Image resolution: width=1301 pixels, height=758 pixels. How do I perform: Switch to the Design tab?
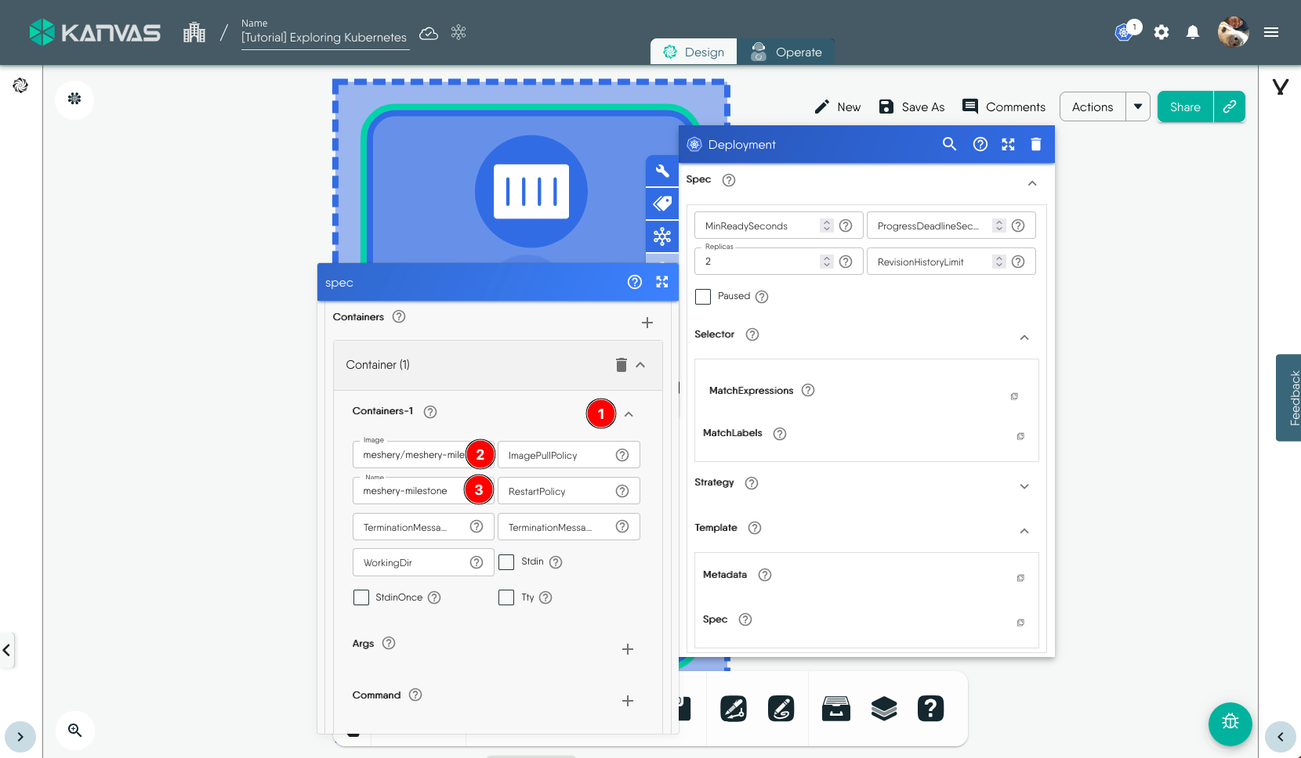[x=694, y=52]
